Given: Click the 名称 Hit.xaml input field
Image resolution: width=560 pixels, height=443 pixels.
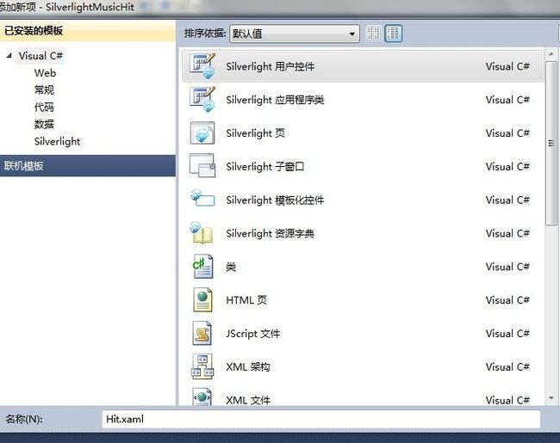Looking at the screenshot, I should coord(320,419).
